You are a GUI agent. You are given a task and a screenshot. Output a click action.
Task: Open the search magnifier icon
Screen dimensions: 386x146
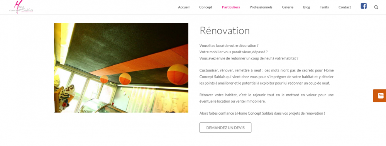click(x=376, y=7)
